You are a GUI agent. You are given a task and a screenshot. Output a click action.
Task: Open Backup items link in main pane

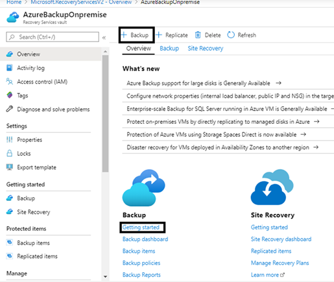139,251
